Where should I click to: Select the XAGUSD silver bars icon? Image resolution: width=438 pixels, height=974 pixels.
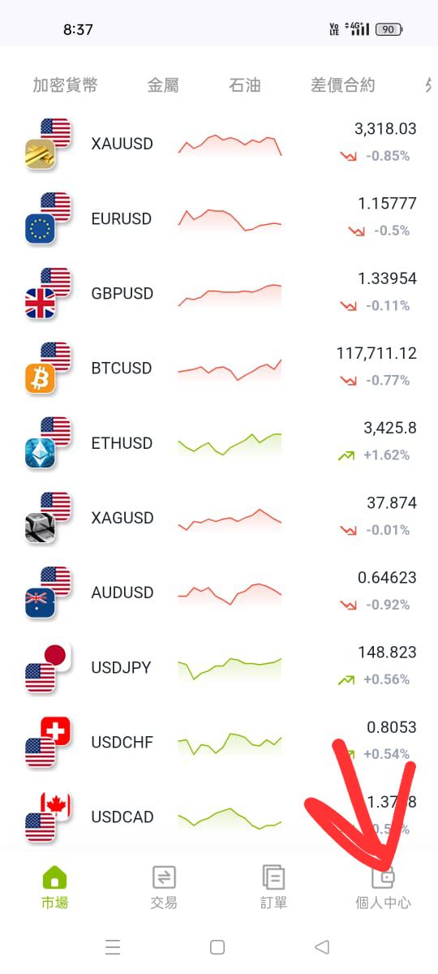pyautogui.click(x=40, y=528)
